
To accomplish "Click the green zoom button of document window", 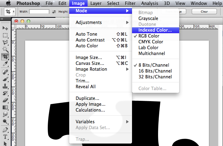I will tap(28, 21).
